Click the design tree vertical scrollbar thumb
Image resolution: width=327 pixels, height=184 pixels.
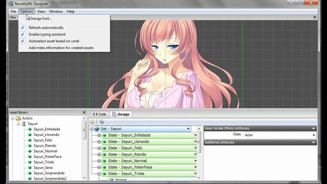tap(199, 142)
